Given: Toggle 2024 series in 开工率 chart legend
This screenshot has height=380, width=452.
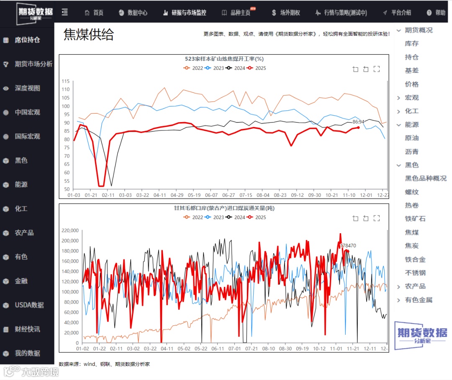Looking at the screenshot, I should click(235, 68).
